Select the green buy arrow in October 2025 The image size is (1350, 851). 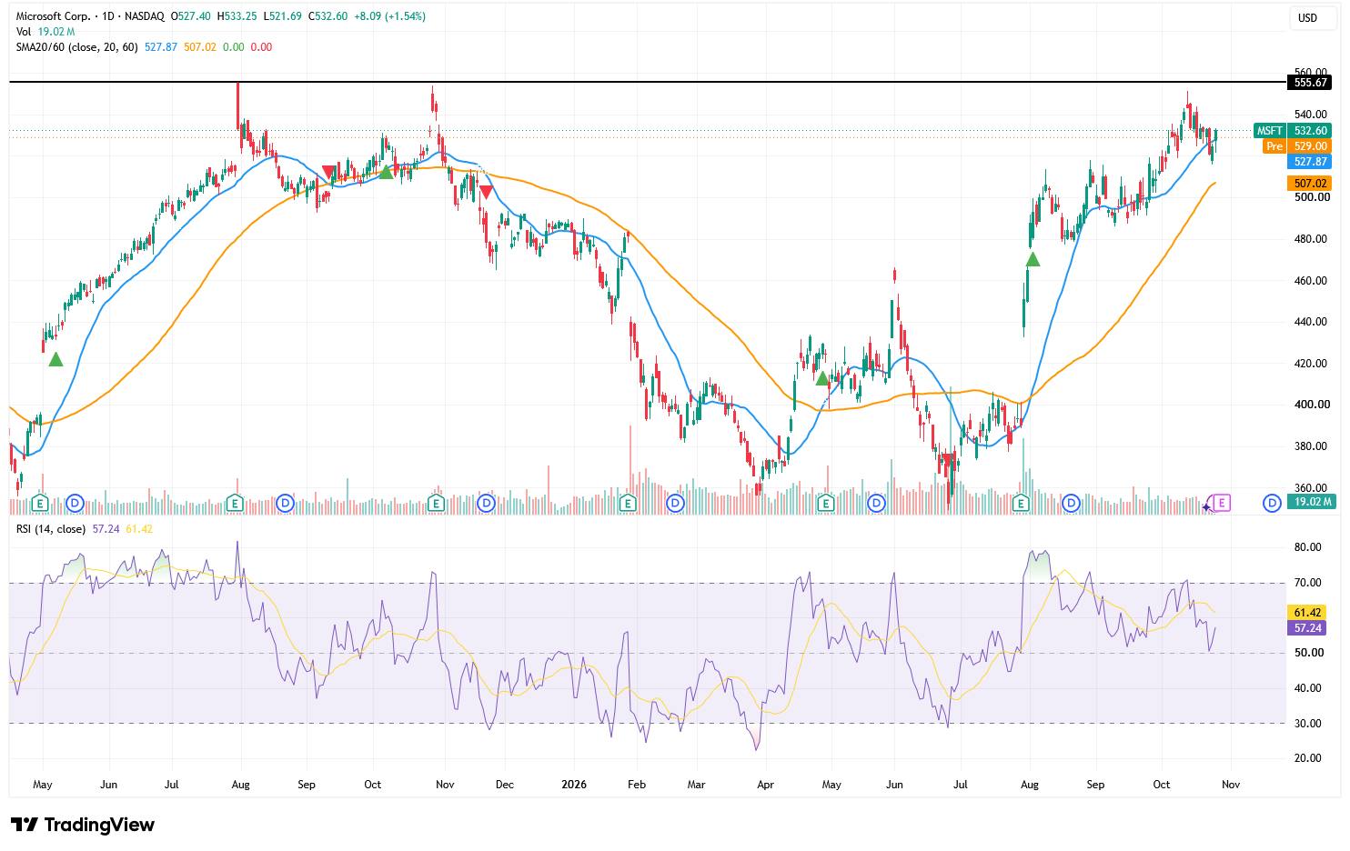[x=387, y=171]
